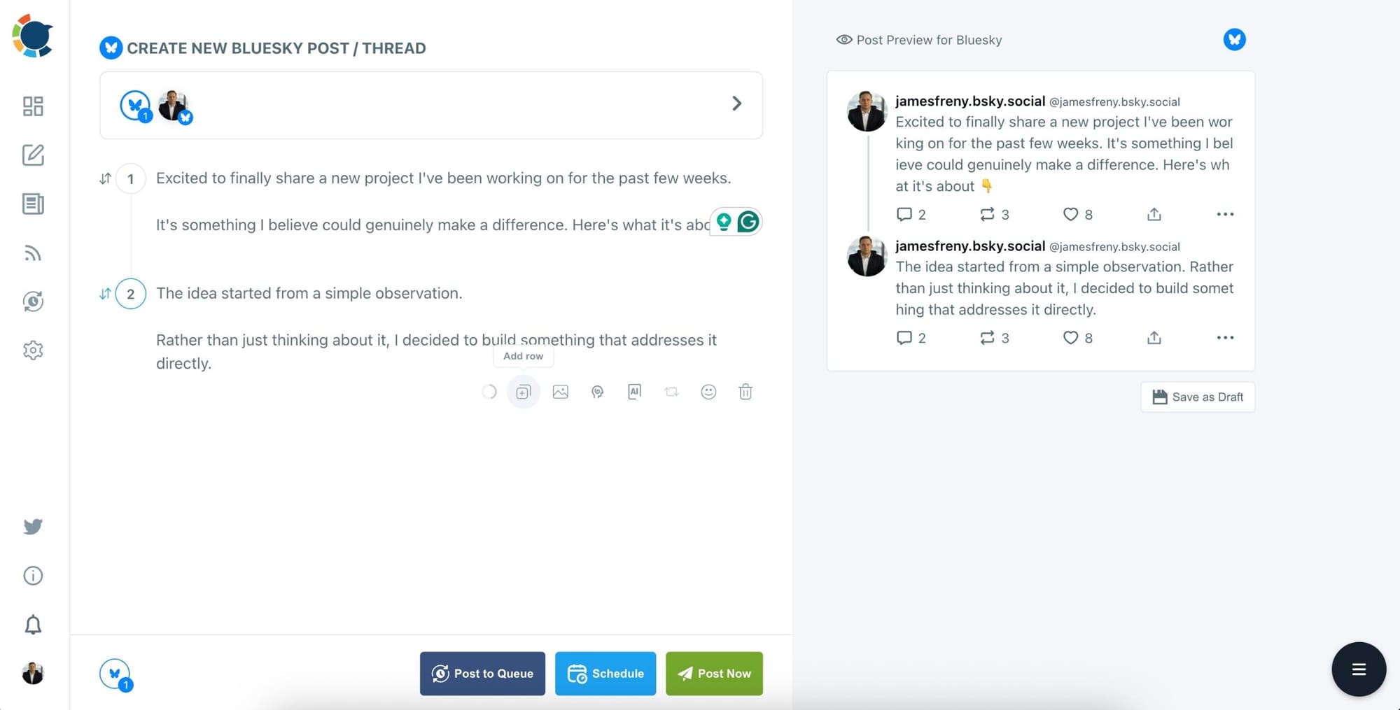The image size is (1400, 710).
Task: Open the AI assistant head icon
Action: [597, 392]
